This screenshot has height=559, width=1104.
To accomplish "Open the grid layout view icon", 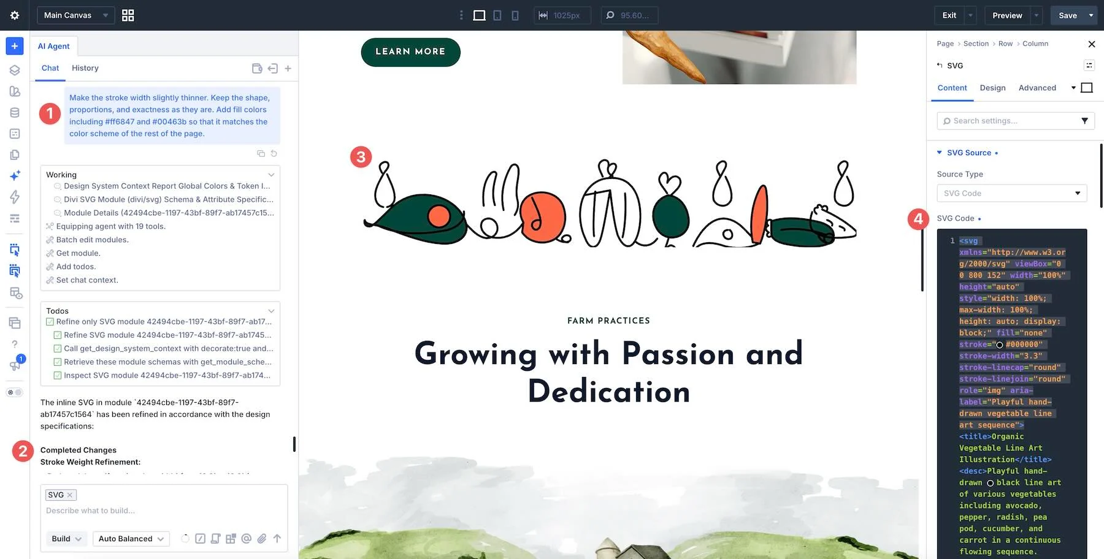I will tap(128, 15).
